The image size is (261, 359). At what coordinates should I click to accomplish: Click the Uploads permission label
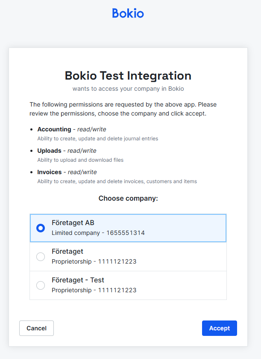tap(50, 151)
